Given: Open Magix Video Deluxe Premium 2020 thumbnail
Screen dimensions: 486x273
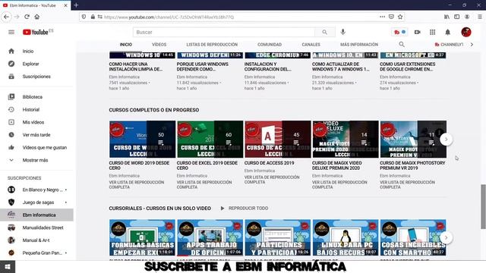Looking at the screenshot, I should [346, 140].
